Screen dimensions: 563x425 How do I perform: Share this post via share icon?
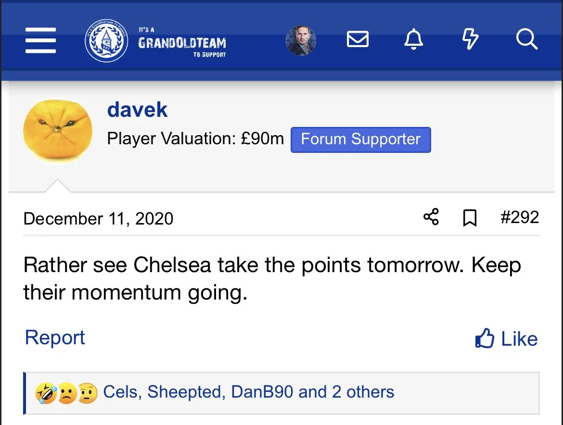431,217
